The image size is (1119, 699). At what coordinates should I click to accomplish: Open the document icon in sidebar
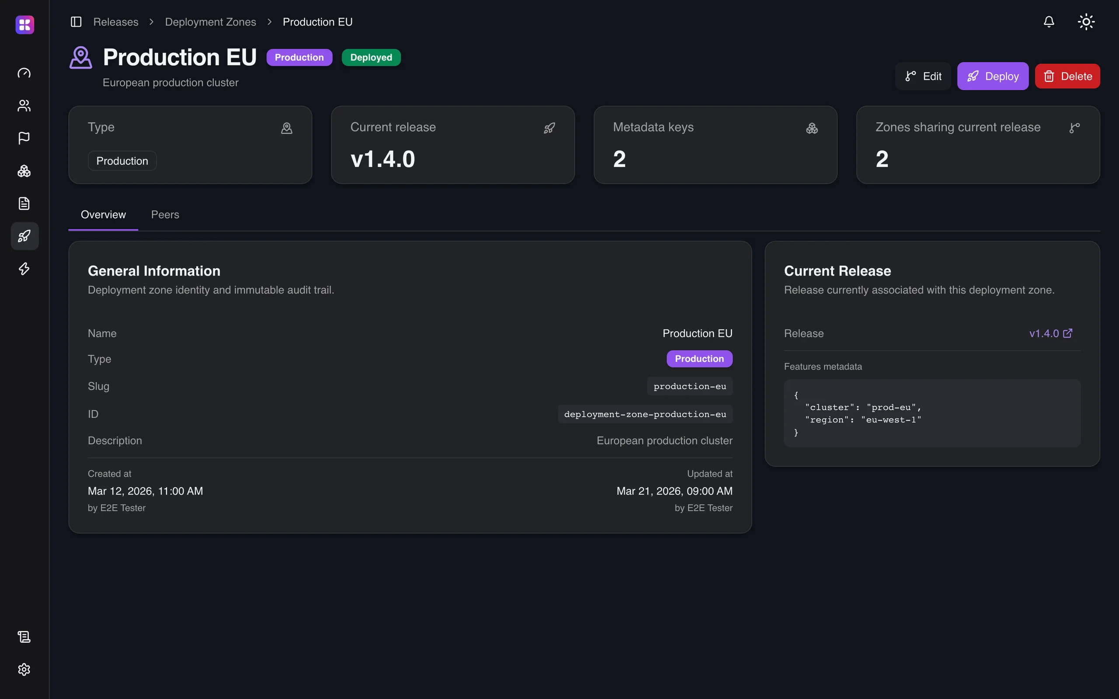click(24, 204)
